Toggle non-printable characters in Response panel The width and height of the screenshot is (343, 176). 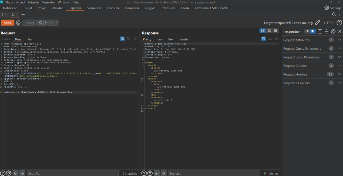pyautogui.click(x=270, y=39)
